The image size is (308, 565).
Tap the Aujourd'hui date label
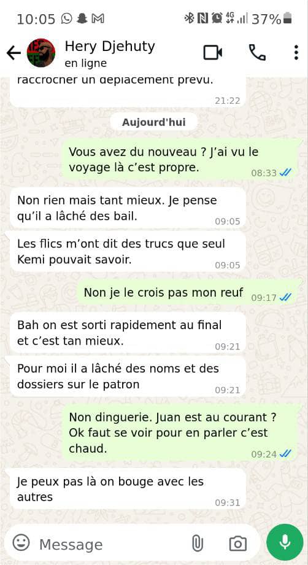153,122
